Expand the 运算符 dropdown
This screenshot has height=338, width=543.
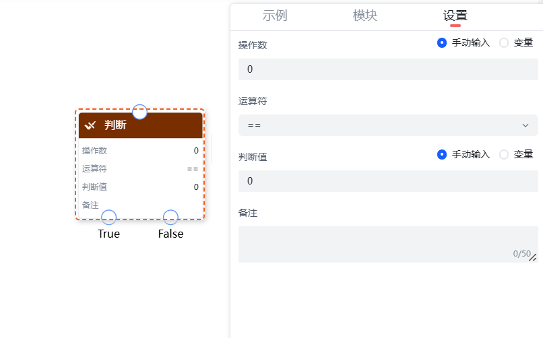[x=388, y=125]
